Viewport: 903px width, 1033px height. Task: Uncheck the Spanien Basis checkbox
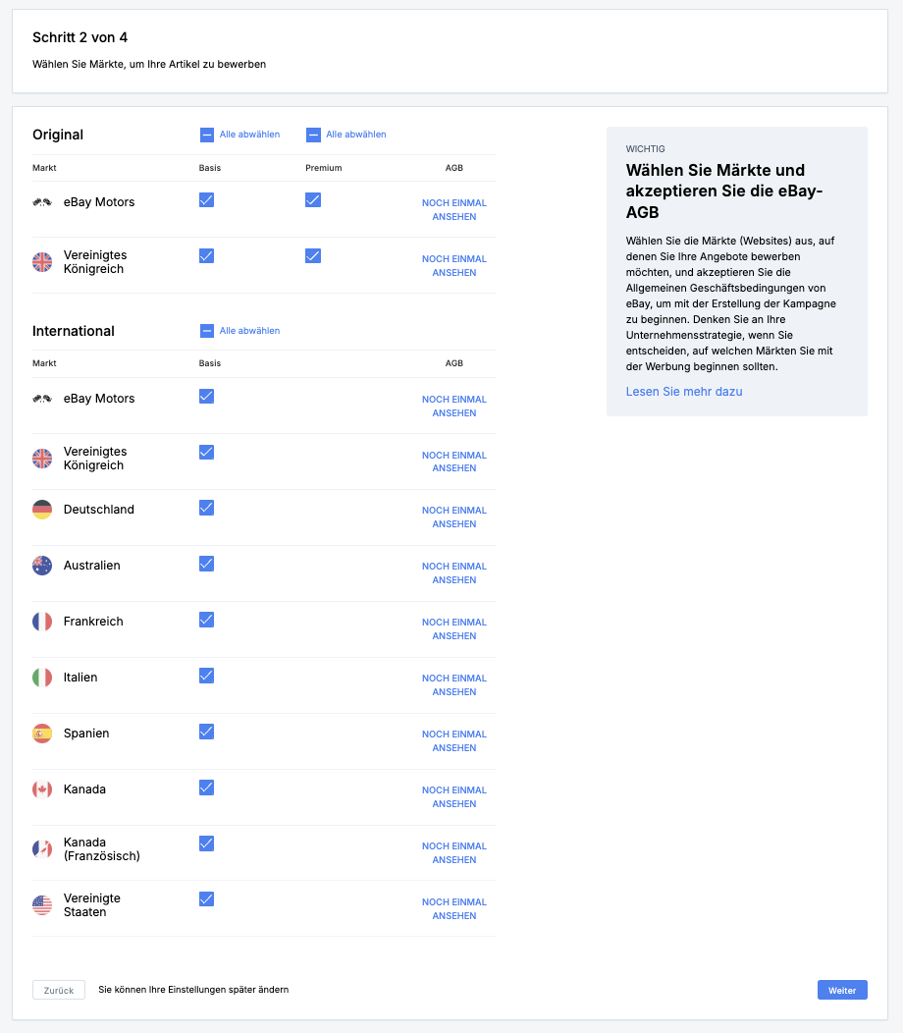point(207,732)
